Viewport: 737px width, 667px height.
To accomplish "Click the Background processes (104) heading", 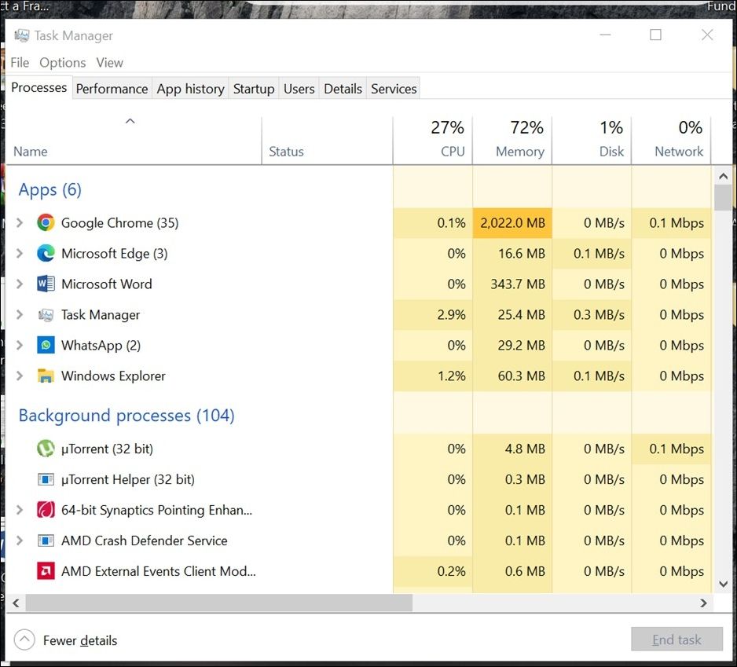I will [x=126, y=416].
